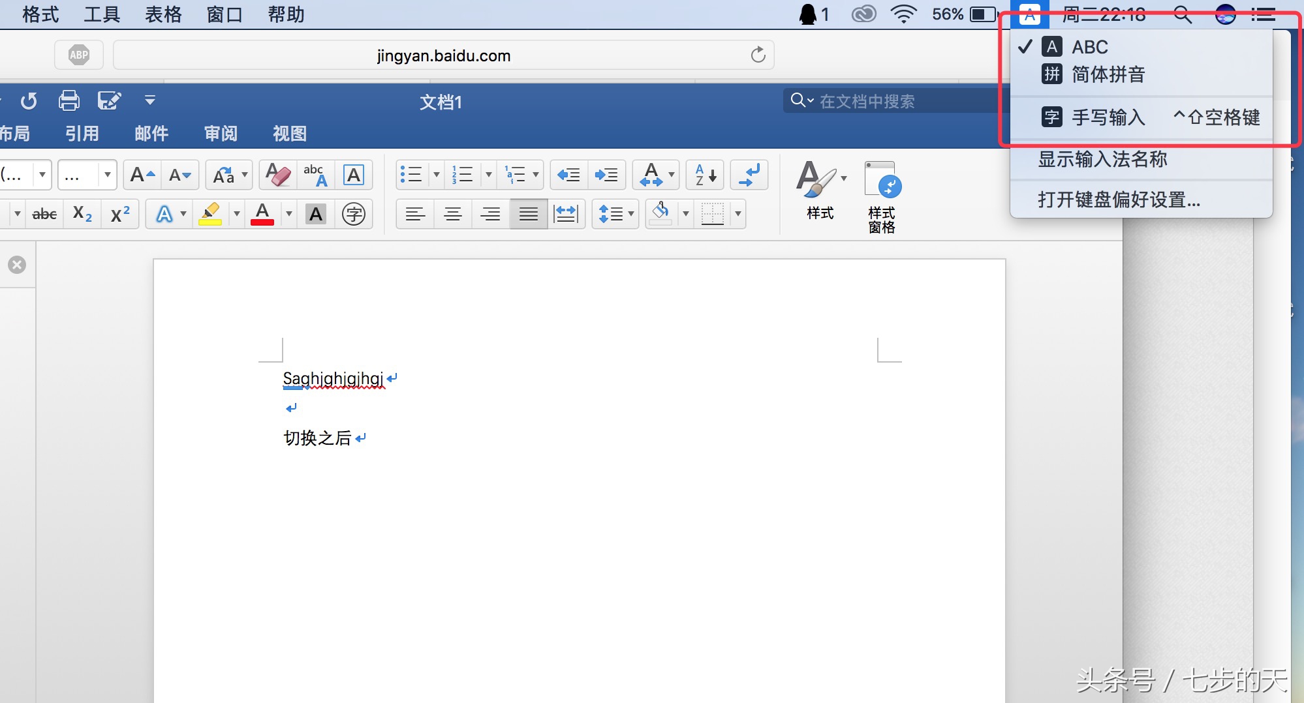
Task: Open the 样式 styles gallery
Action: [x=820, y=190]
